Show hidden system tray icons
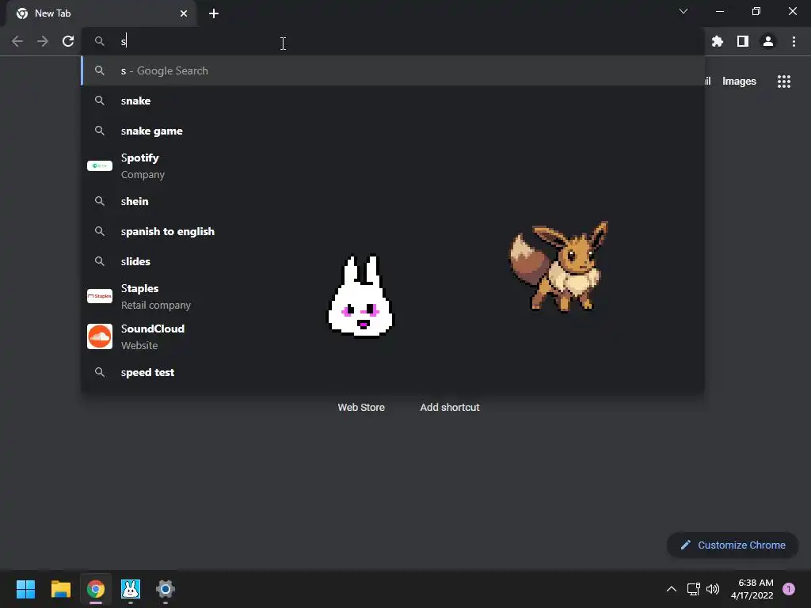Image resolution: width=811 pixels, height=608 pixels. [x=672, y=589]
